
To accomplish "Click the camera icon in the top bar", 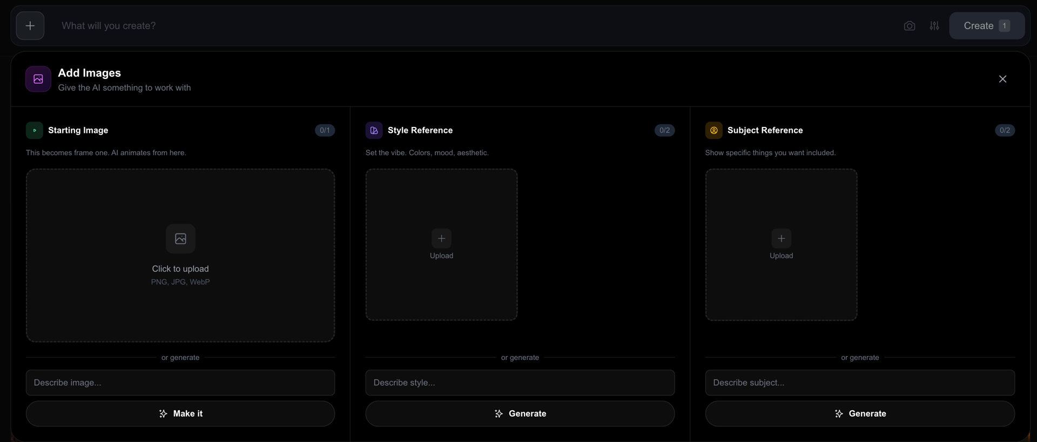I will click(x=910, y=26).
